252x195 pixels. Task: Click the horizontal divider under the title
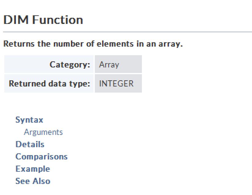[x=127, y=32]
